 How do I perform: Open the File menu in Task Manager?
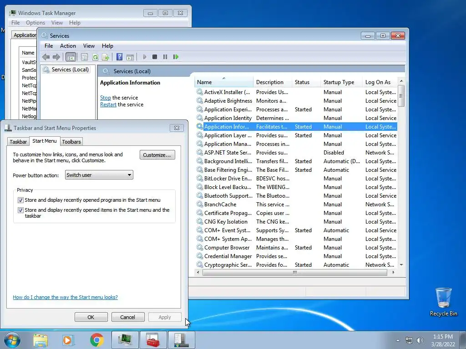coord(15,23)
